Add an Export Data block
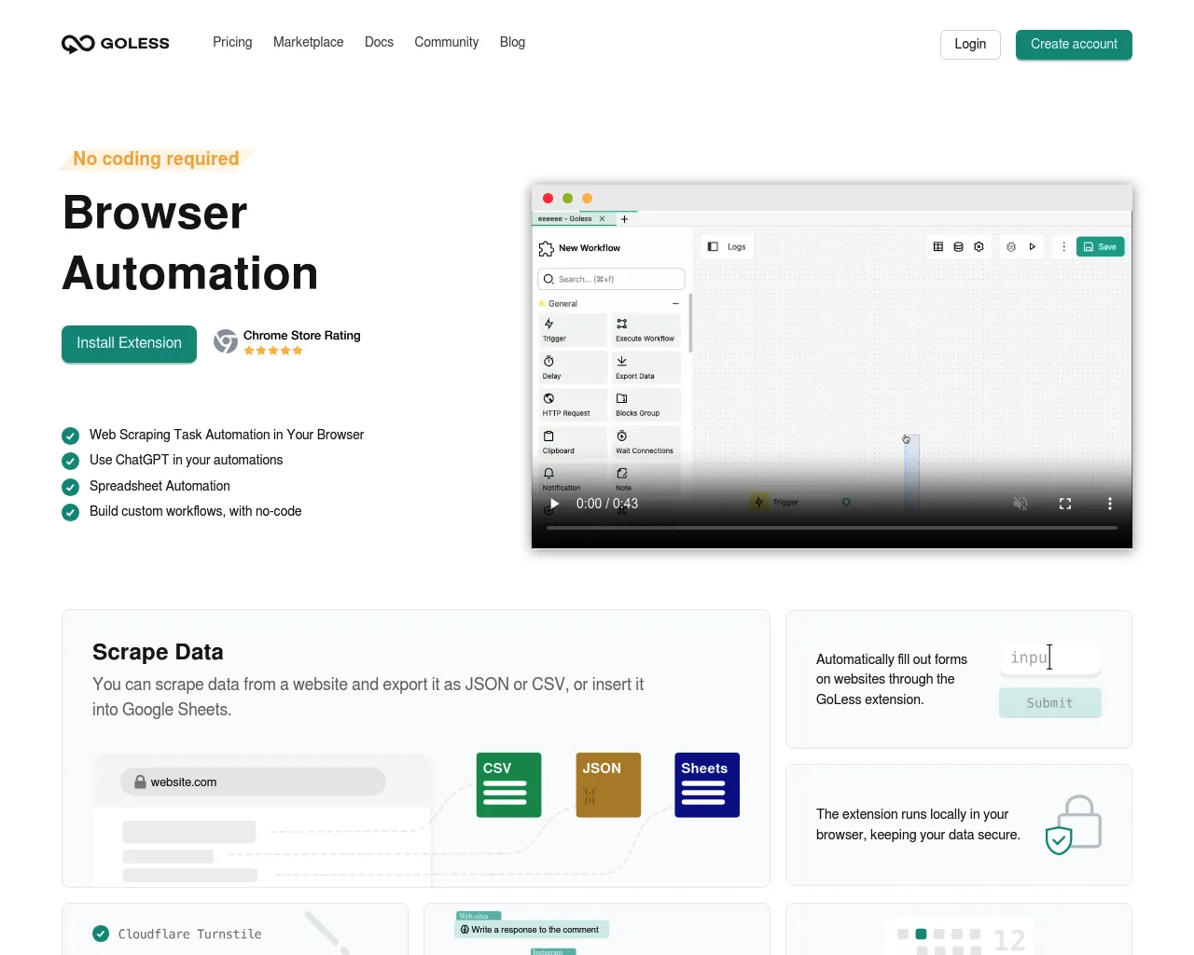Viewport: 1194px width, 955px height. point(645,367)
